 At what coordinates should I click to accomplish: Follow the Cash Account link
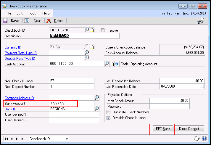[15, 64]
